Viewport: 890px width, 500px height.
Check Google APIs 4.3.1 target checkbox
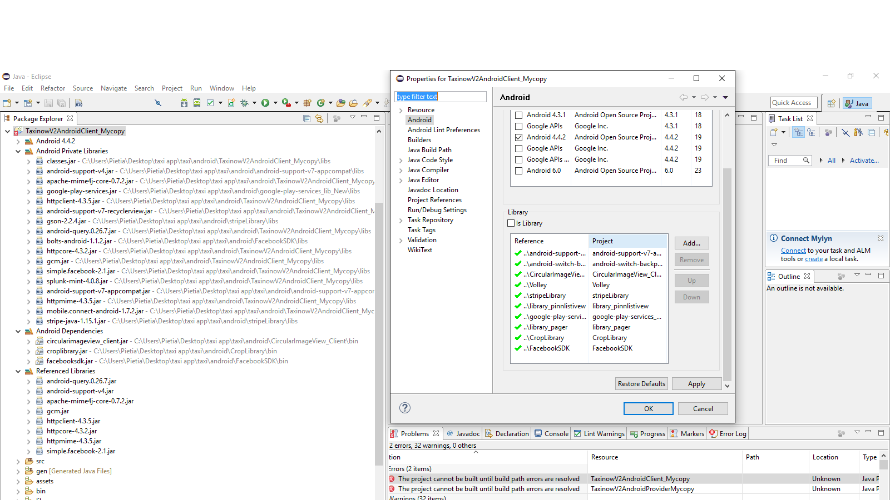pyautogui.click(x=518, y=126)
